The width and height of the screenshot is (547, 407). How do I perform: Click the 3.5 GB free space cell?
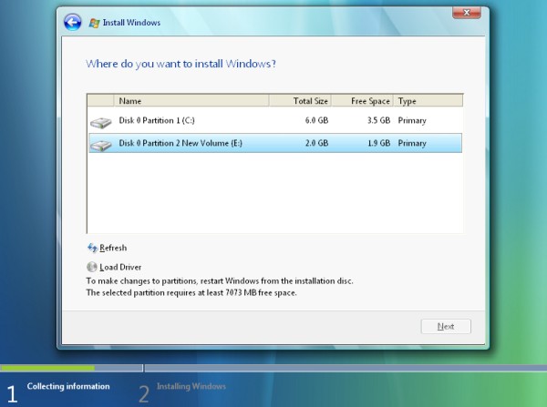point(378,120)
